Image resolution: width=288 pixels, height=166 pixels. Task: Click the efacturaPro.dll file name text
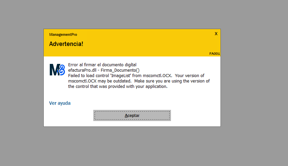coord(82,70)
